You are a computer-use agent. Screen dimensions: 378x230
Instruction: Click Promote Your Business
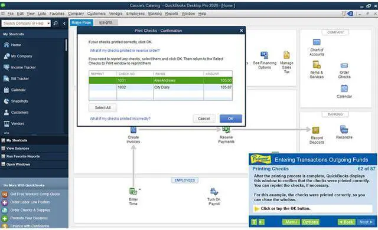(x=29, y=218)
